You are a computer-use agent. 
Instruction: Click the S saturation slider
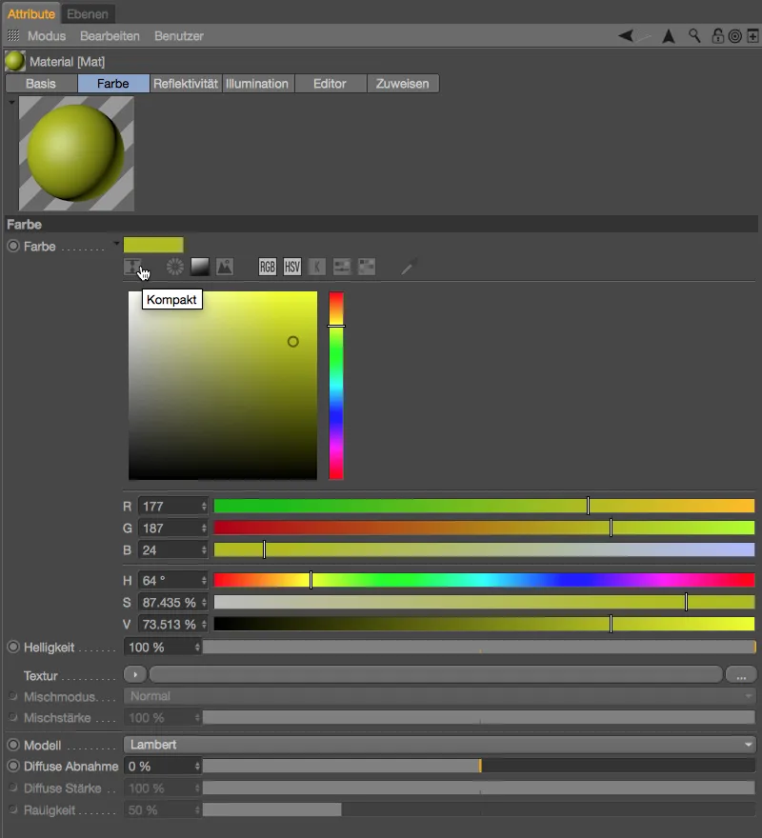click(484, 602)
